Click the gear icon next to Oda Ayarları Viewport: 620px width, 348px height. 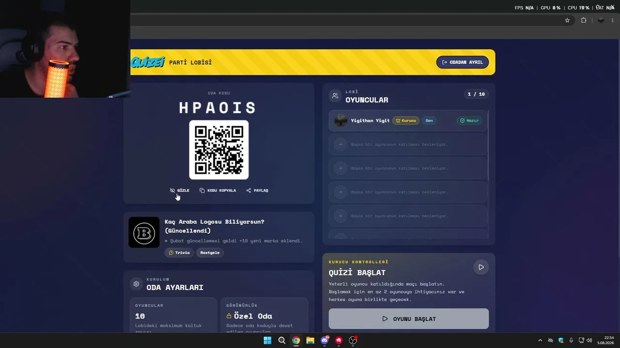[x=136, y=284]
